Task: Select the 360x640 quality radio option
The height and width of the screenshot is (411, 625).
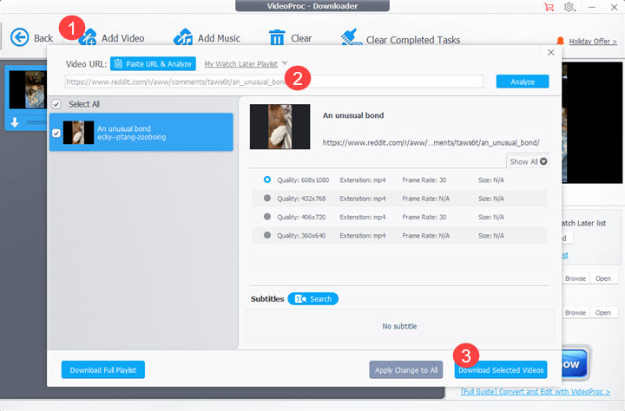Action: point(267,235)
